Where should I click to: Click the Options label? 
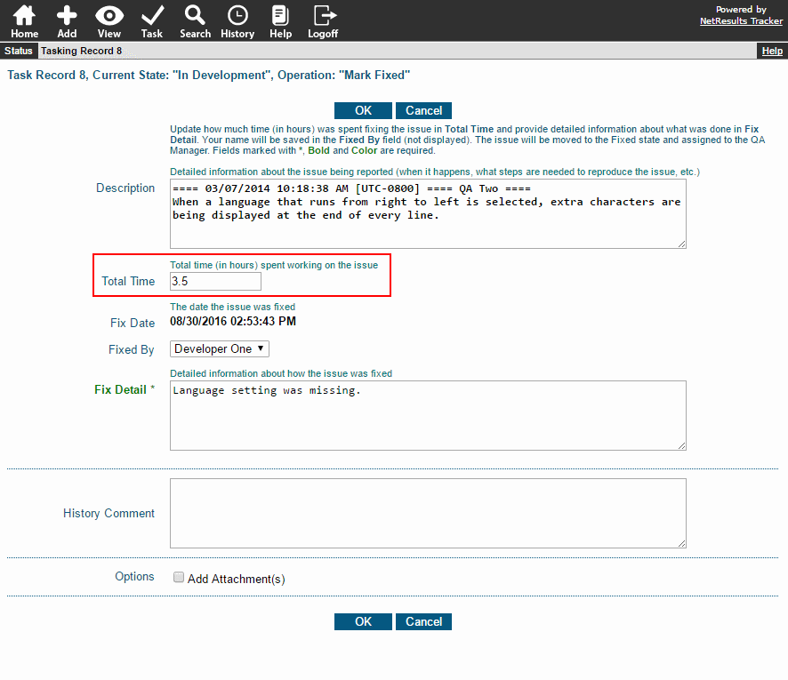(134, 577)
